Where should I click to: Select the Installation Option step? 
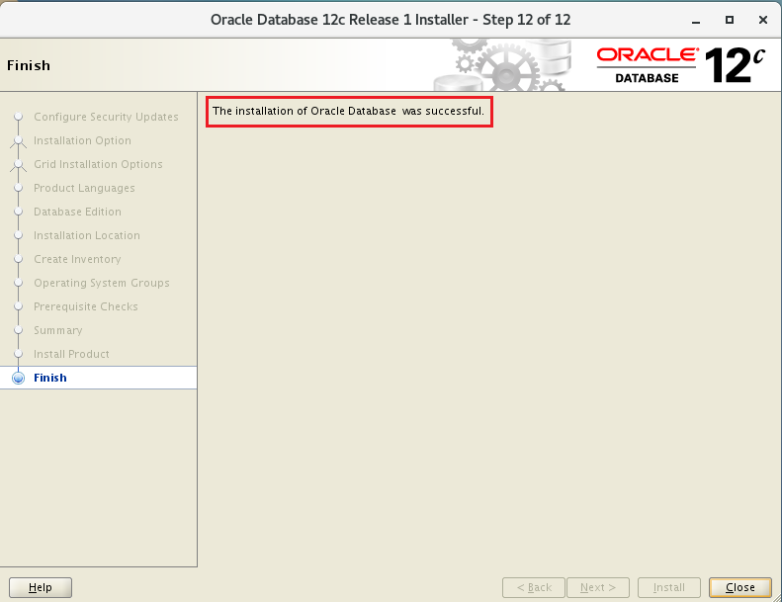tap(82, 140)
